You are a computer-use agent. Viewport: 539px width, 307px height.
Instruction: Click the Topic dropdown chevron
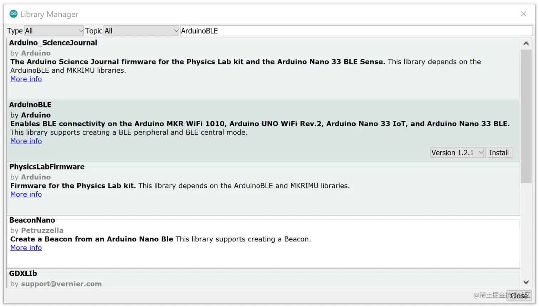point(175,31)
